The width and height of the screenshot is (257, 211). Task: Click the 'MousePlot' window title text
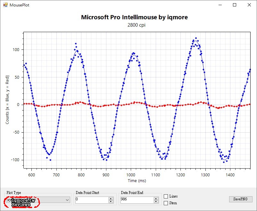click(19, 5)
